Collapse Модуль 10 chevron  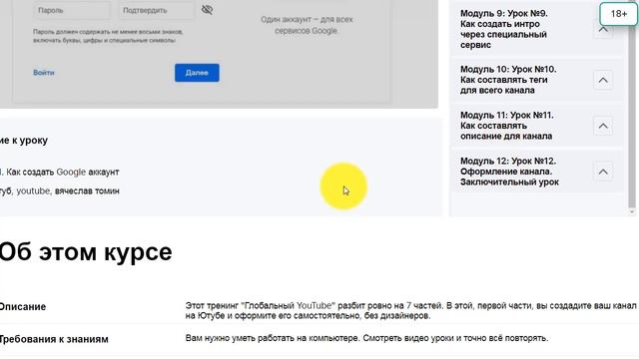[x=603, y=80]
